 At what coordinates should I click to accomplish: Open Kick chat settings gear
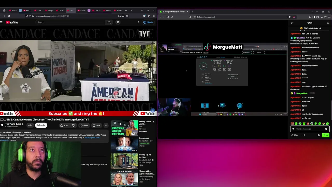(x=319, y=135)
